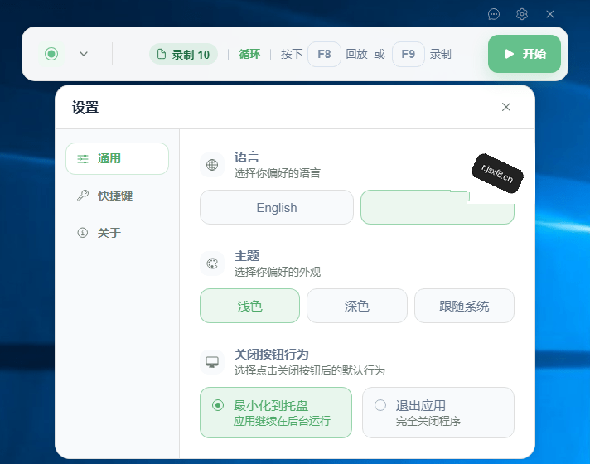Select 最小化到托盘 minimize to tray option
590x464 pixels.
276,413
